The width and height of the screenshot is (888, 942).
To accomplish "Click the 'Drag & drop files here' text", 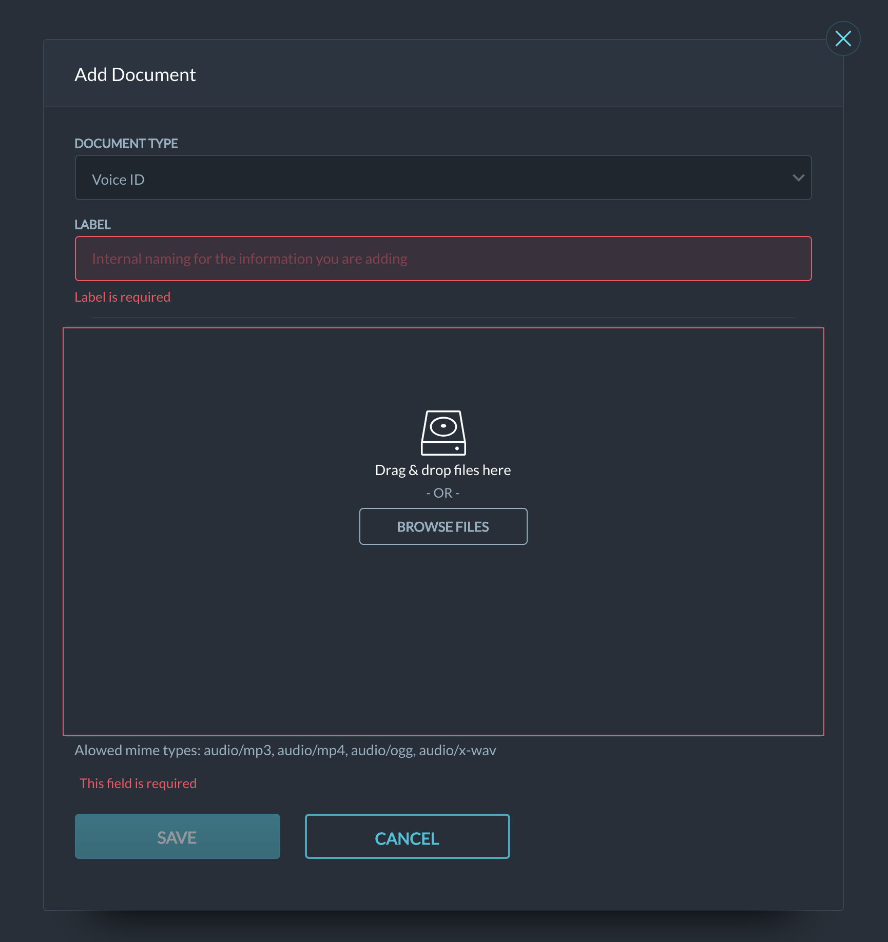I will [443, 470].
